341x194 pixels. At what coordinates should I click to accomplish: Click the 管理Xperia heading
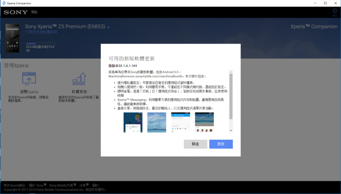click(16, 65)
